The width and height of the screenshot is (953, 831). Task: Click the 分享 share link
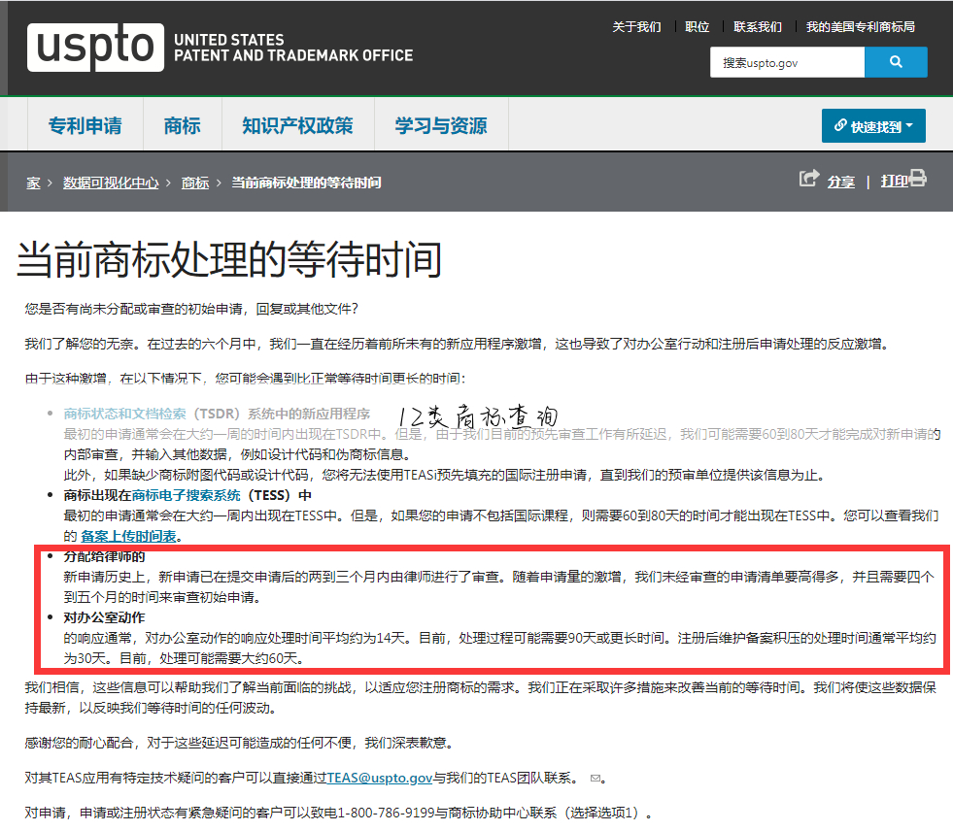(840, 182)
